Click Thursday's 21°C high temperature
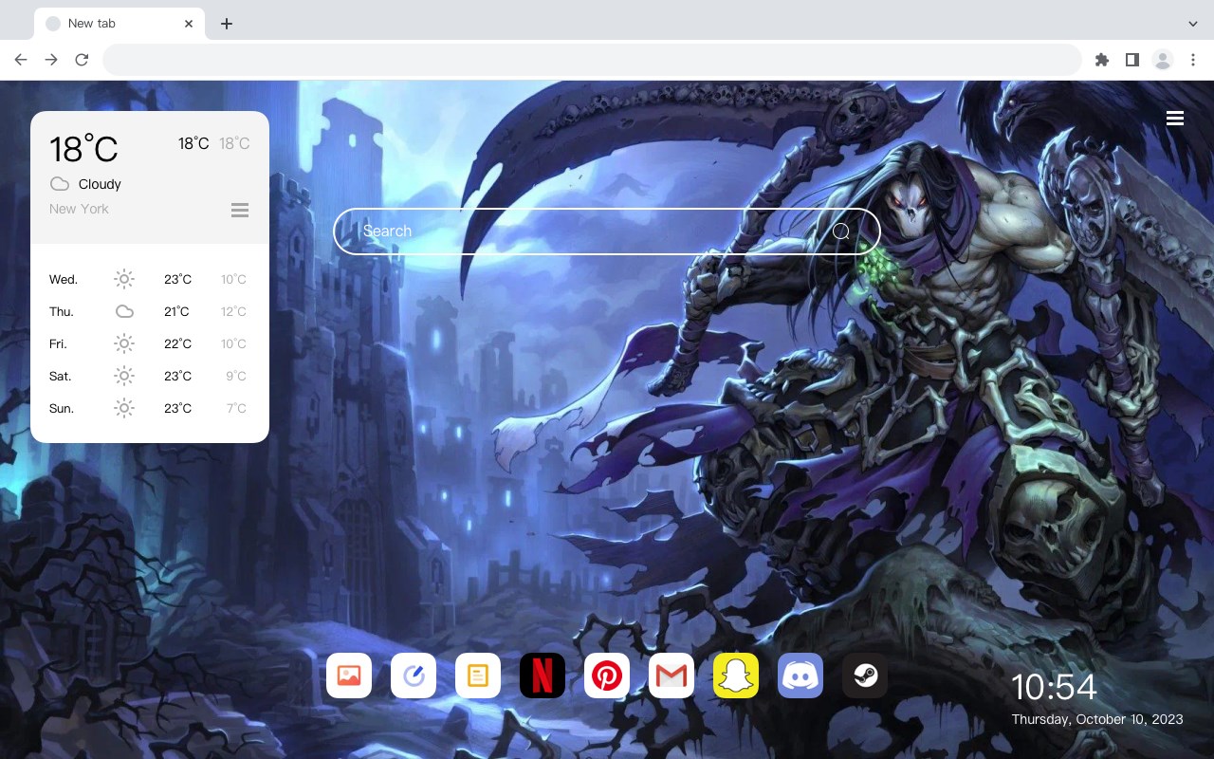The width and height of the screenshot is (1214, 759). coord(176,311)
